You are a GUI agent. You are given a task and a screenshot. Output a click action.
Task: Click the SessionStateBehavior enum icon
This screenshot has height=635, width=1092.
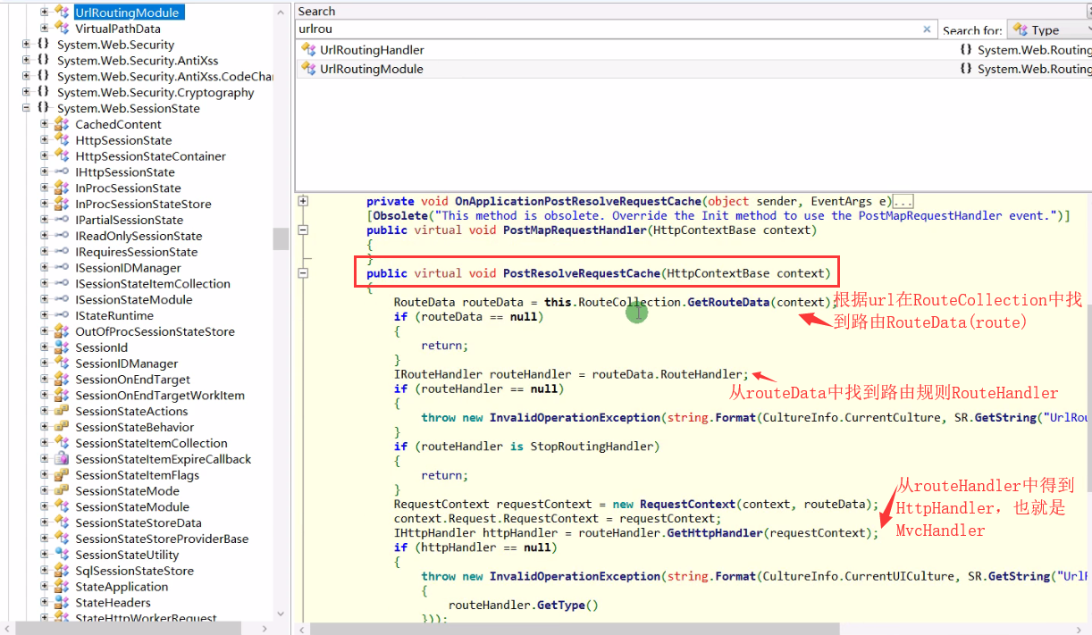point(61,427)
